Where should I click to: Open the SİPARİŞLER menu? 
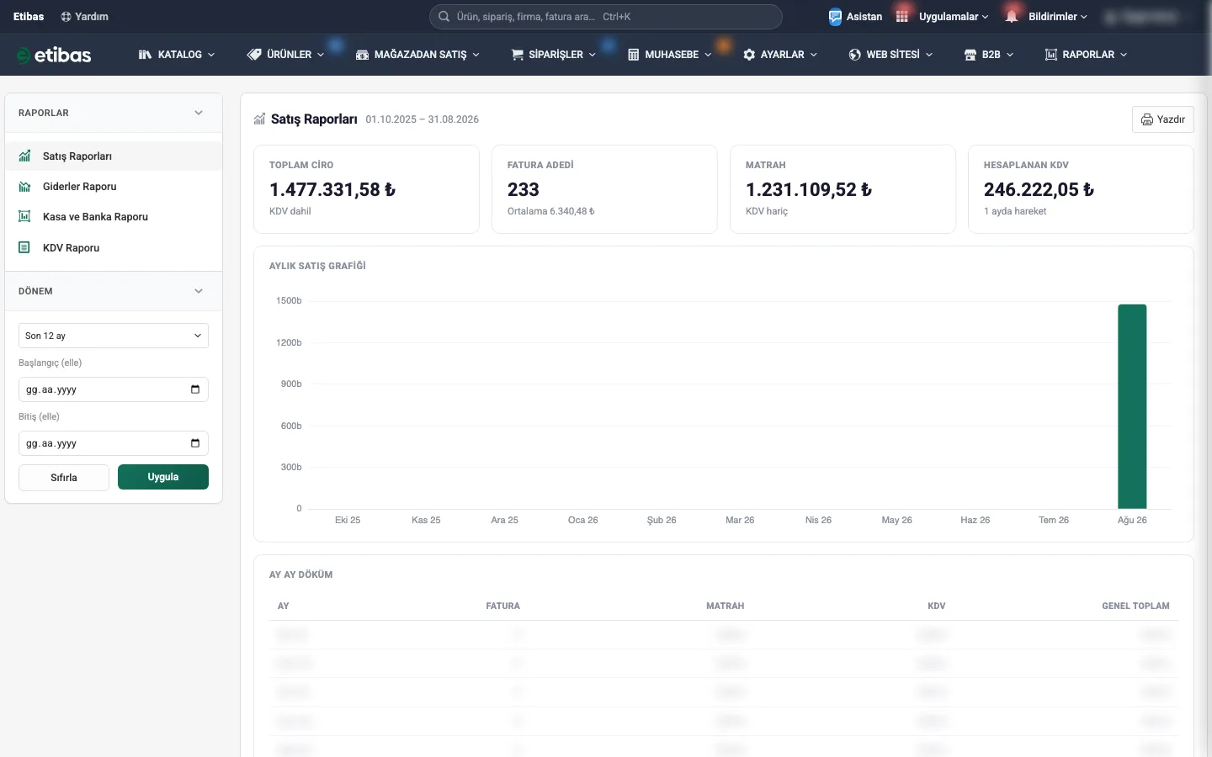point(554,55)
